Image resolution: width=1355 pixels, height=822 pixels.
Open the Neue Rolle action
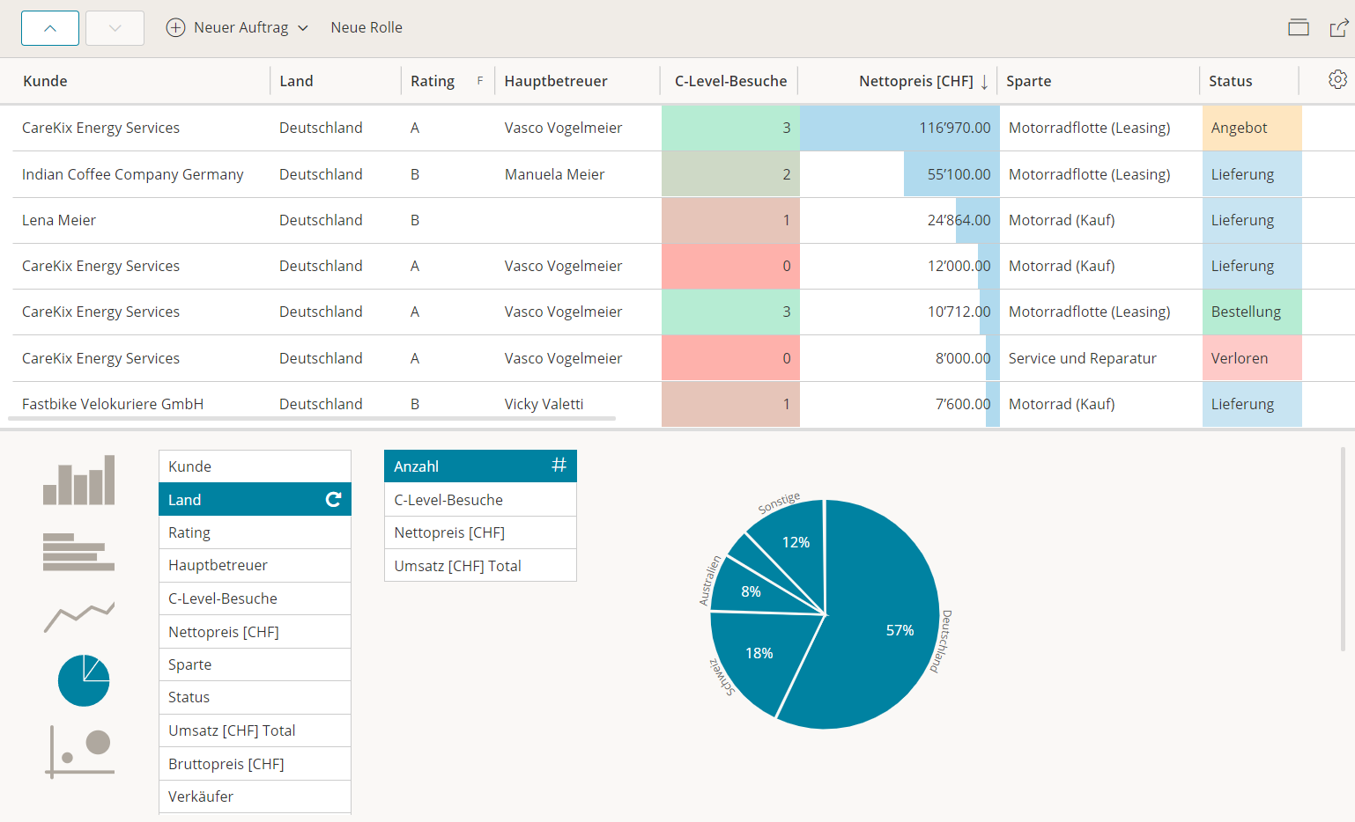pos(367,27)
